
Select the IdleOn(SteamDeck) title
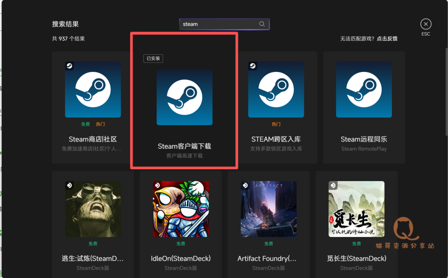pos(181,259)
